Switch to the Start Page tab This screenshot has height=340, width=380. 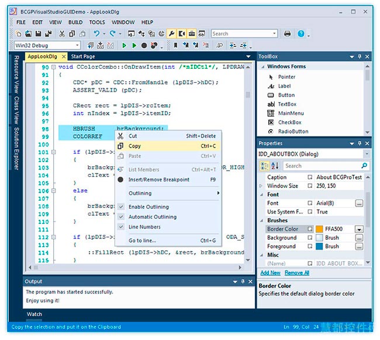(83, 57)
